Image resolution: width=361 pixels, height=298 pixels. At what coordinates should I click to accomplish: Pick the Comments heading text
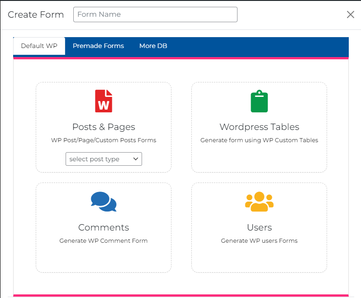[x=104, y=227]
